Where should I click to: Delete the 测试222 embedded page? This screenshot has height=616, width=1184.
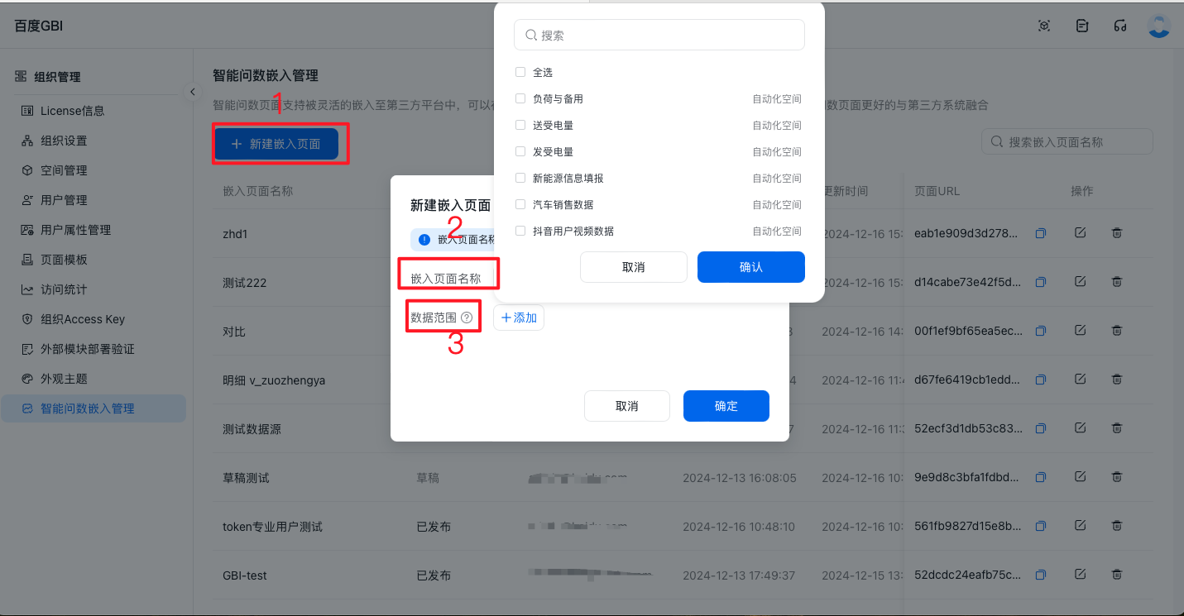coord(1116,282)
